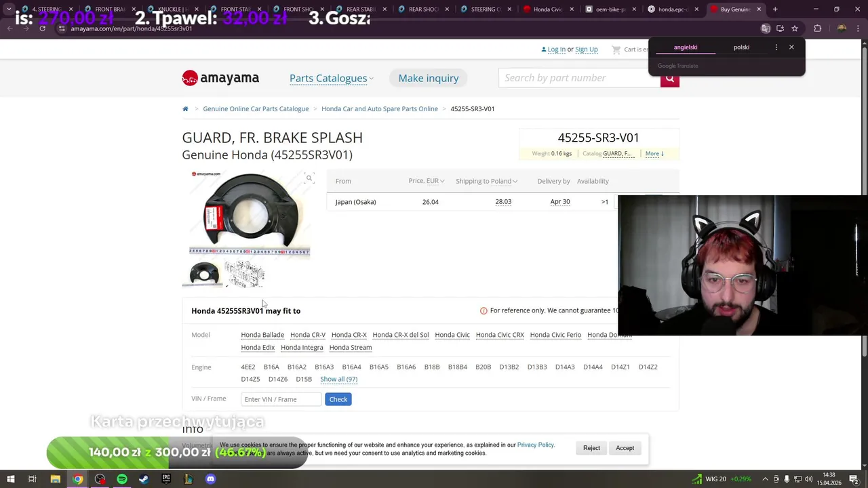Open Discord from taskbar

[210, 479]
